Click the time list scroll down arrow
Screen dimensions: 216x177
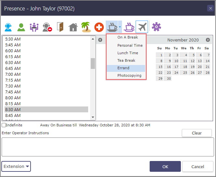[93, 117]
